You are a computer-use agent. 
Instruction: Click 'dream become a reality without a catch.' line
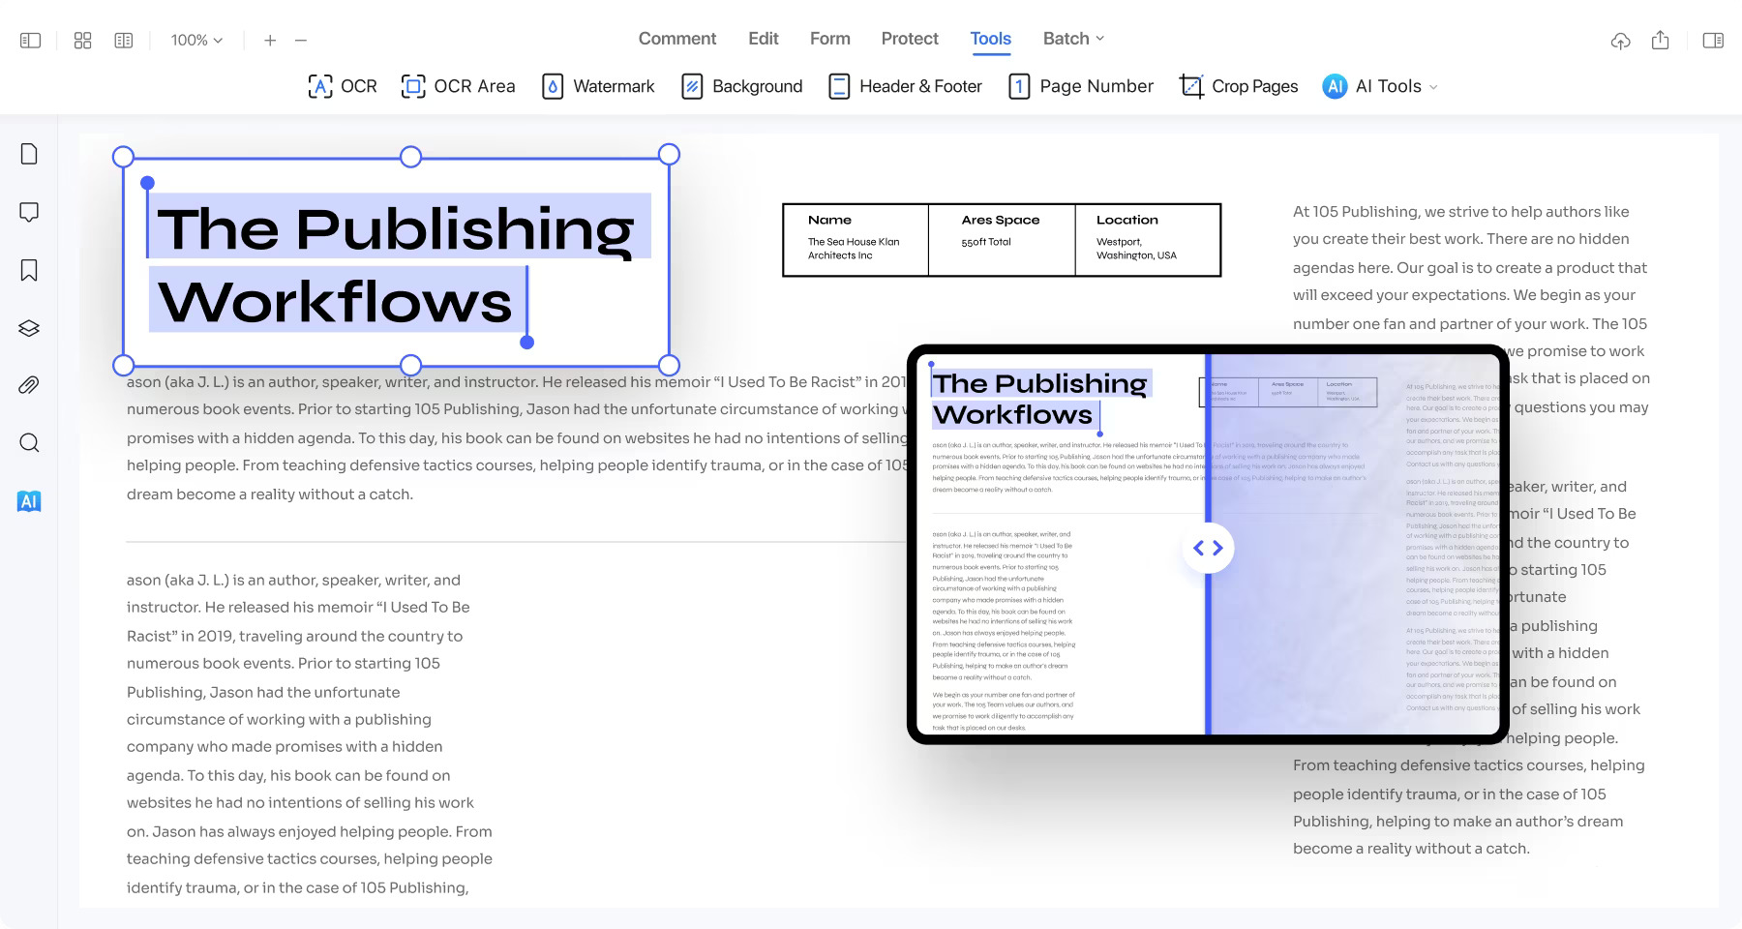point(270,494)
